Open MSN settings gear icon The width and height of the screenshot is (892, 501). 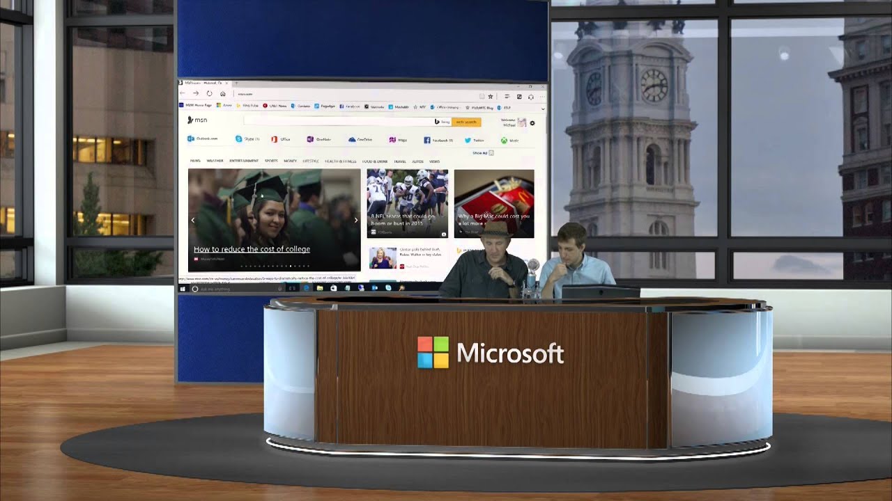(532, 122)
